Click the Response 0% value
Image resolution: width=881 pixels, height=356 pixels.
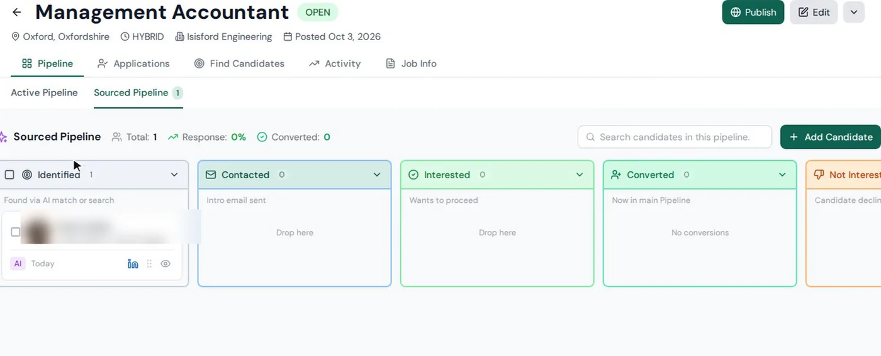pos(238,137)
